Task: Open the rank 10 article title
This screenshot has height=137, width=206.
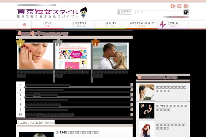Action: (x=49, y=115)
